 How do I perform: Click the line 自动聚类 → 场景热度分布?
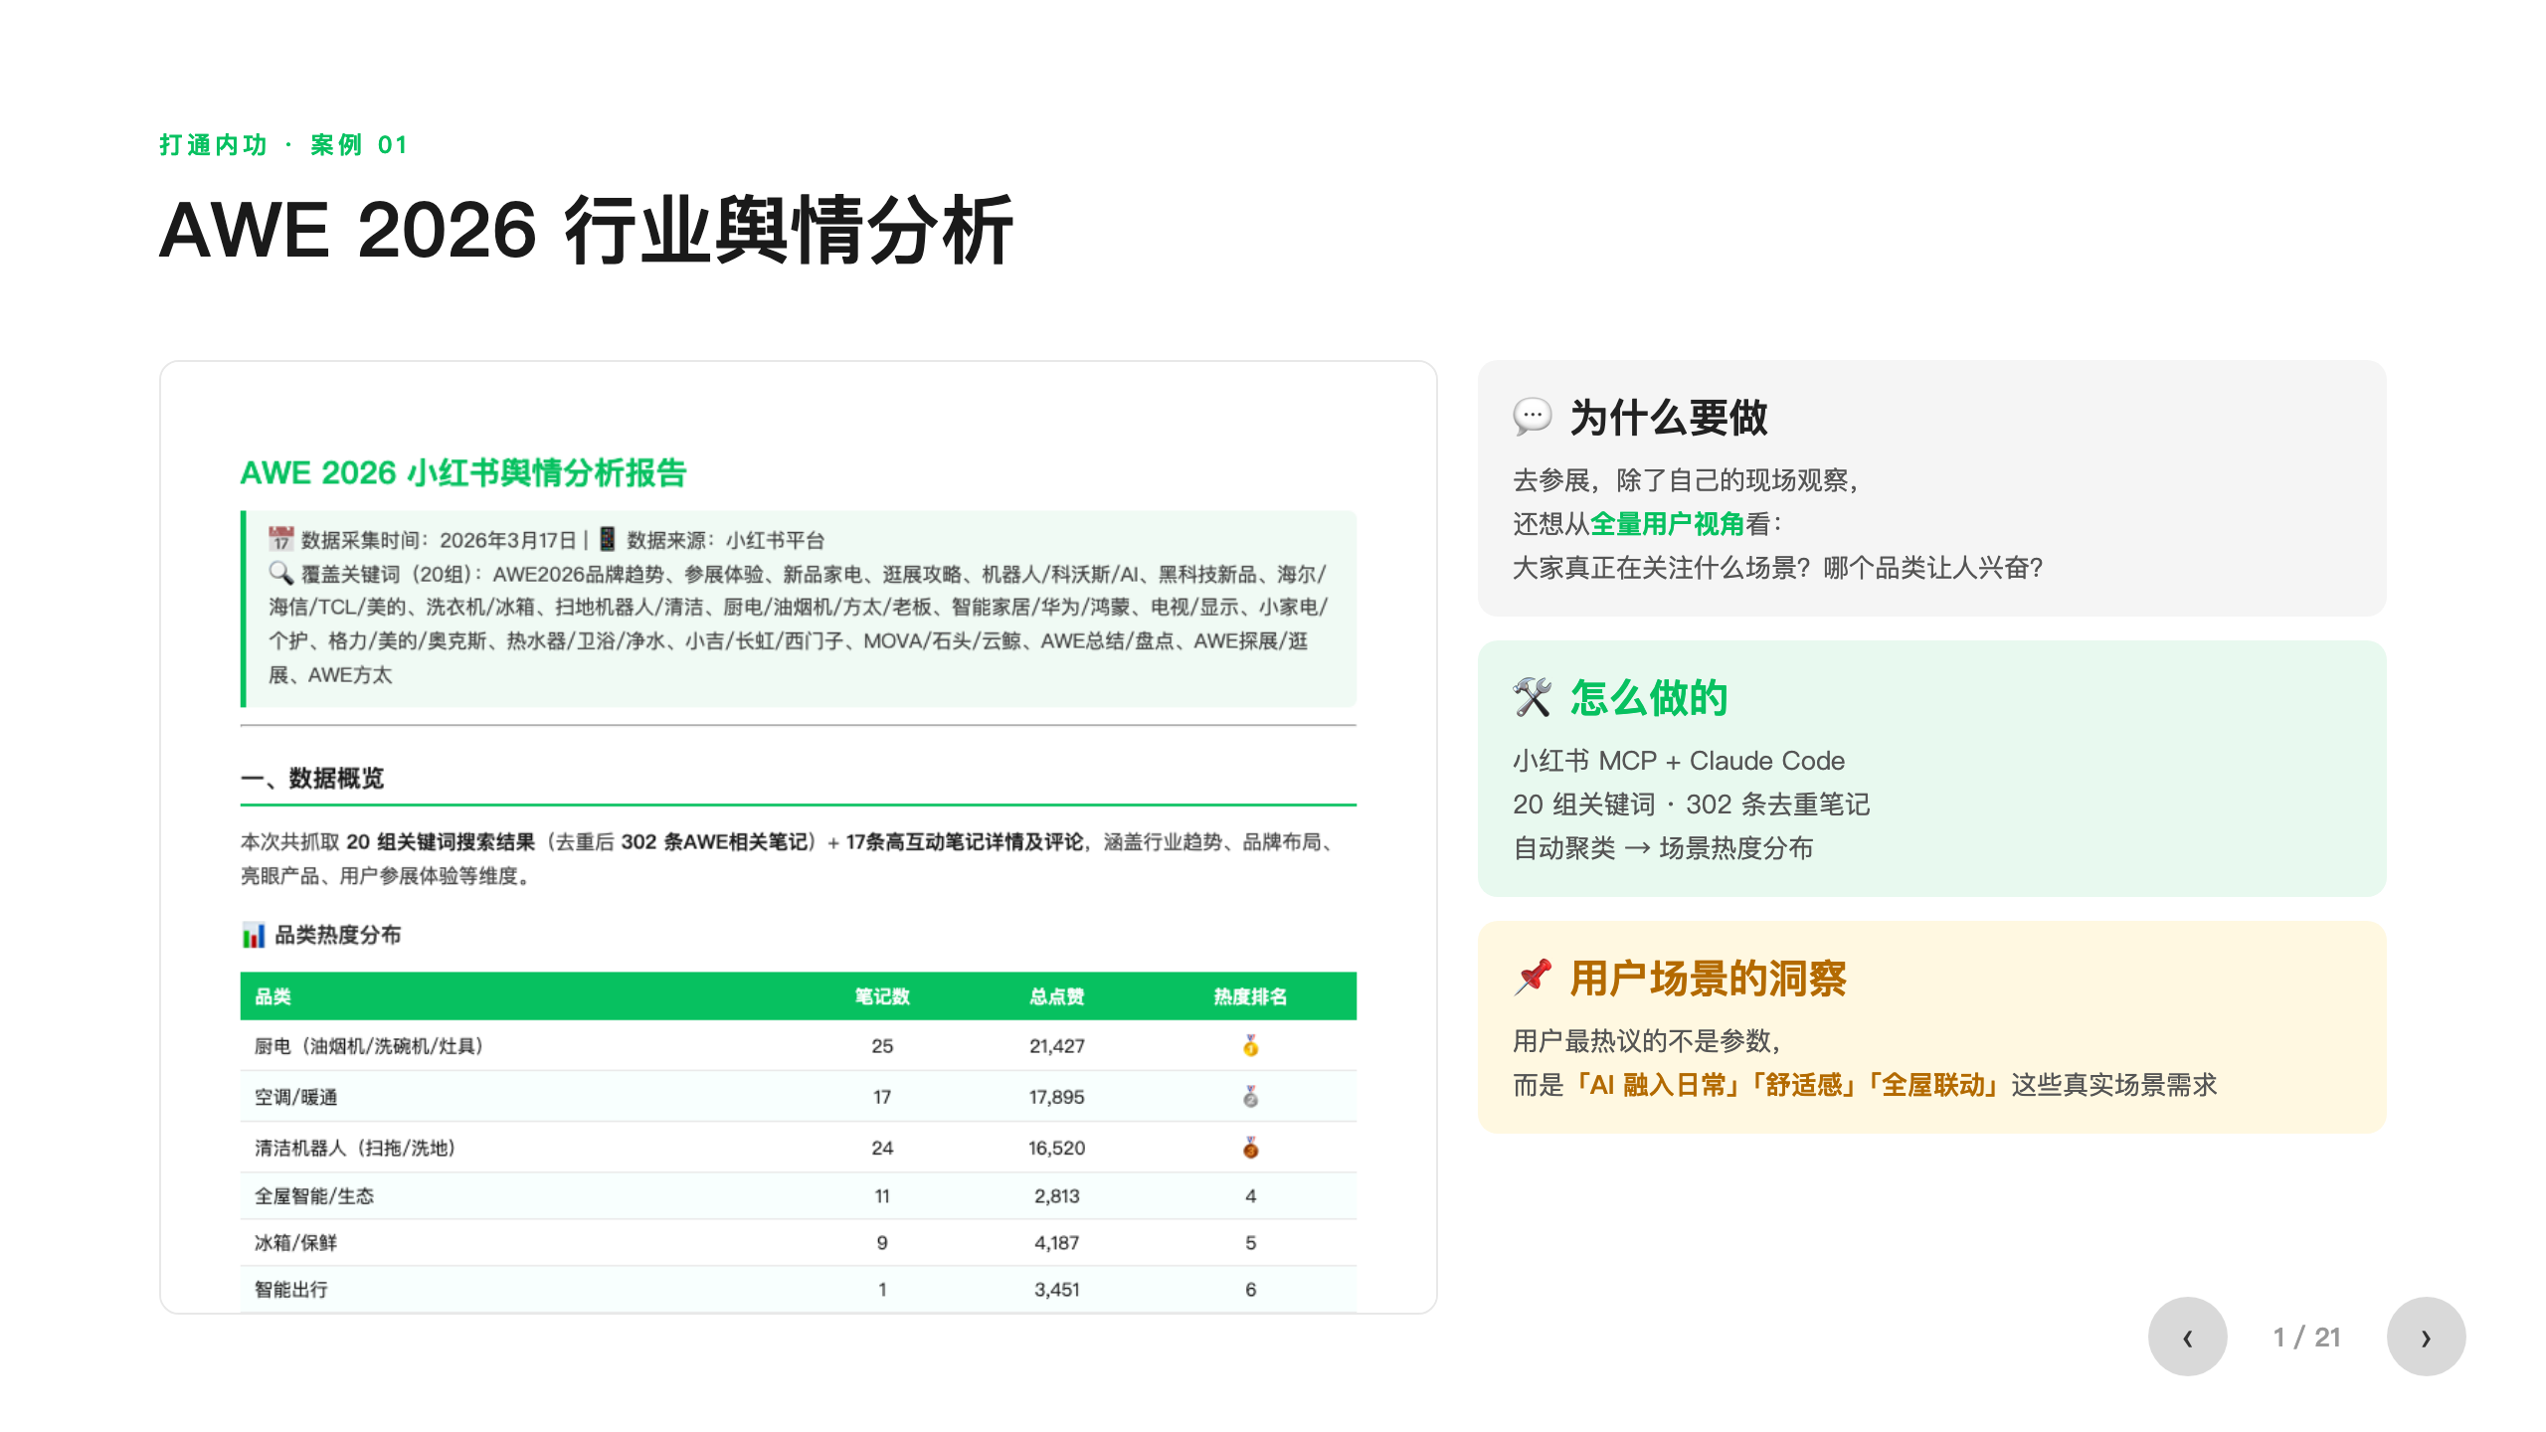coord(1663,848)
